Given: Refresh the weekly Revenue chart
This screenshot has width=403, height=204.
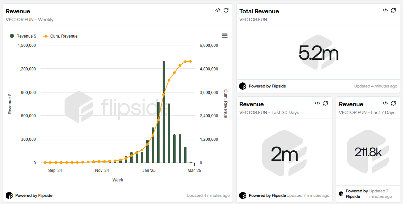Looking at the screenshot, I should (x=226, y=10).
